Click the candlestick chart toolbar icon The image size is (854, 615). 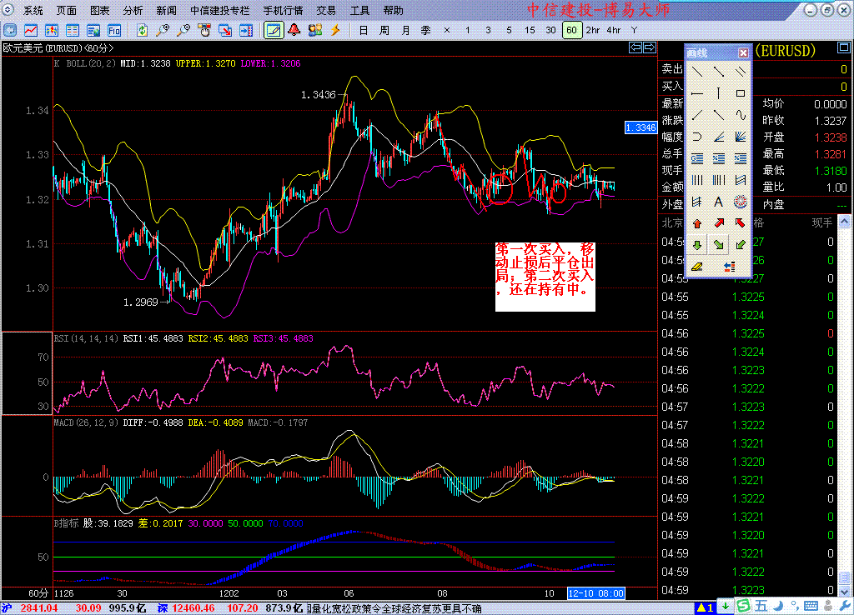point(52,31)
